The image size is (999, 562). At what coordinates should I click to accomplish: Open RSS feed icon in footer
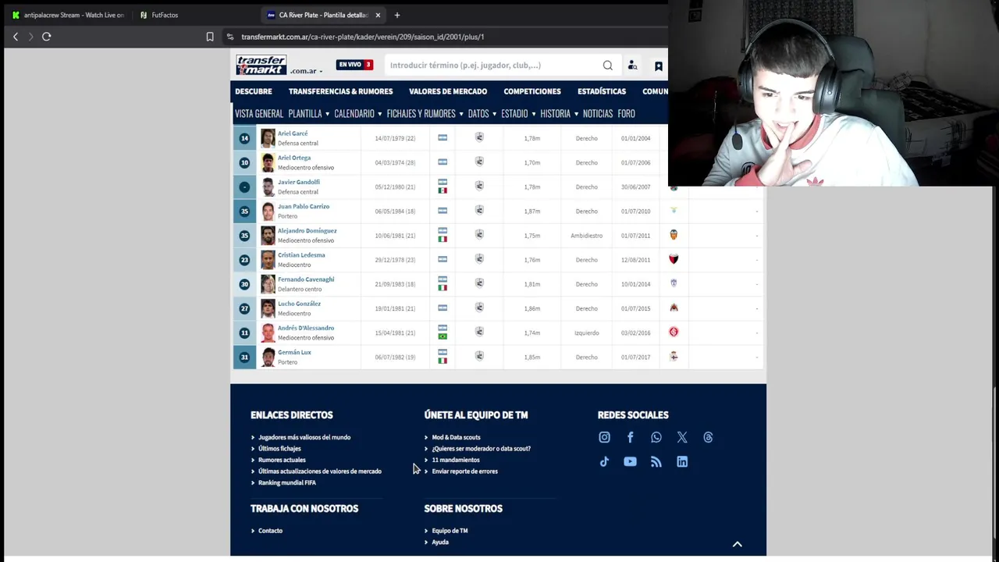click(656, 462)
